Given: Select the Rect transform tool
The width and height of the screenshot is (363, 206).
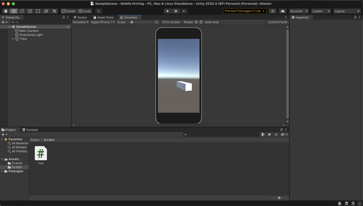Looking at the screenshot, I should 38,11.
